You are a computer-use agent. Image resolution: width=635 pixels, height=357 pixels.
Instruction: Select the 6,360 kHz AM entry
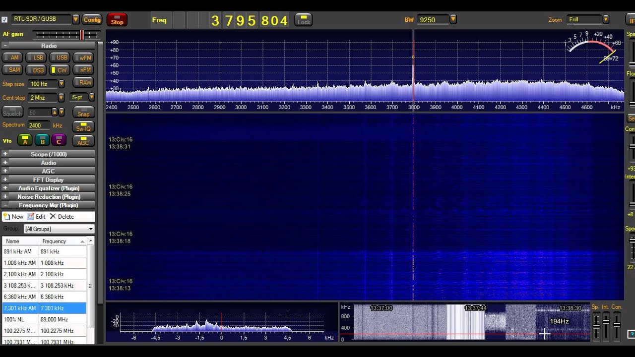click(44, 297)
